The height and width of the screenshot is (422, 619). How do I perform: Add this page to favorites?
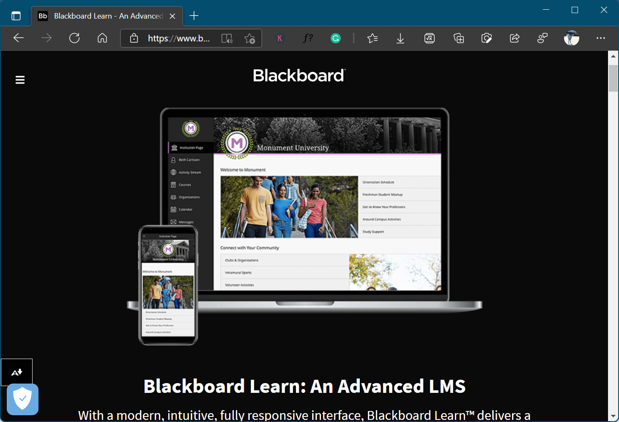pos(250,38)
